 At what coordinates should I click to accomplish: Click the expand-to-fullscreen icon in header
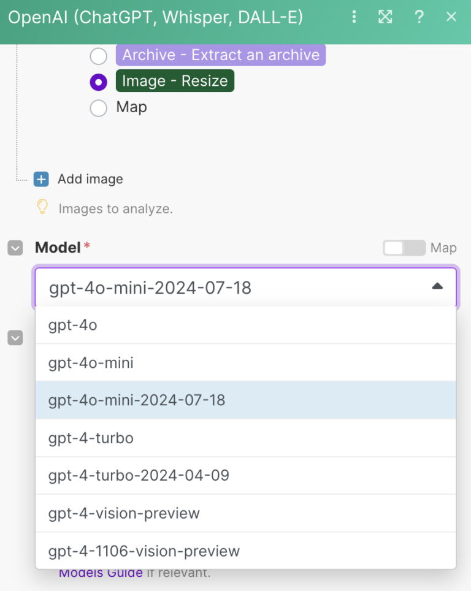(385, 17)
